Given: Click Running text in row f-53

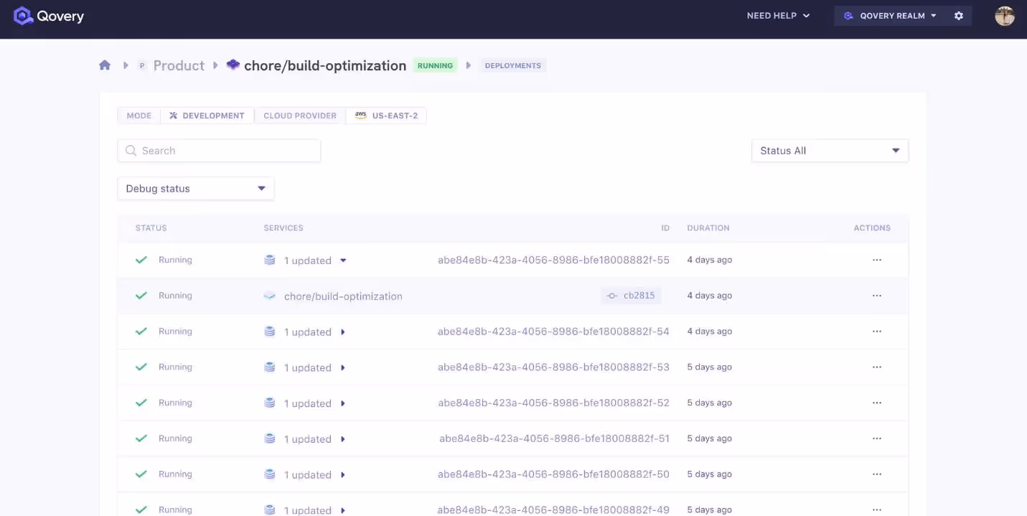Looking at the screenshot, I should [x=175, y=367].
